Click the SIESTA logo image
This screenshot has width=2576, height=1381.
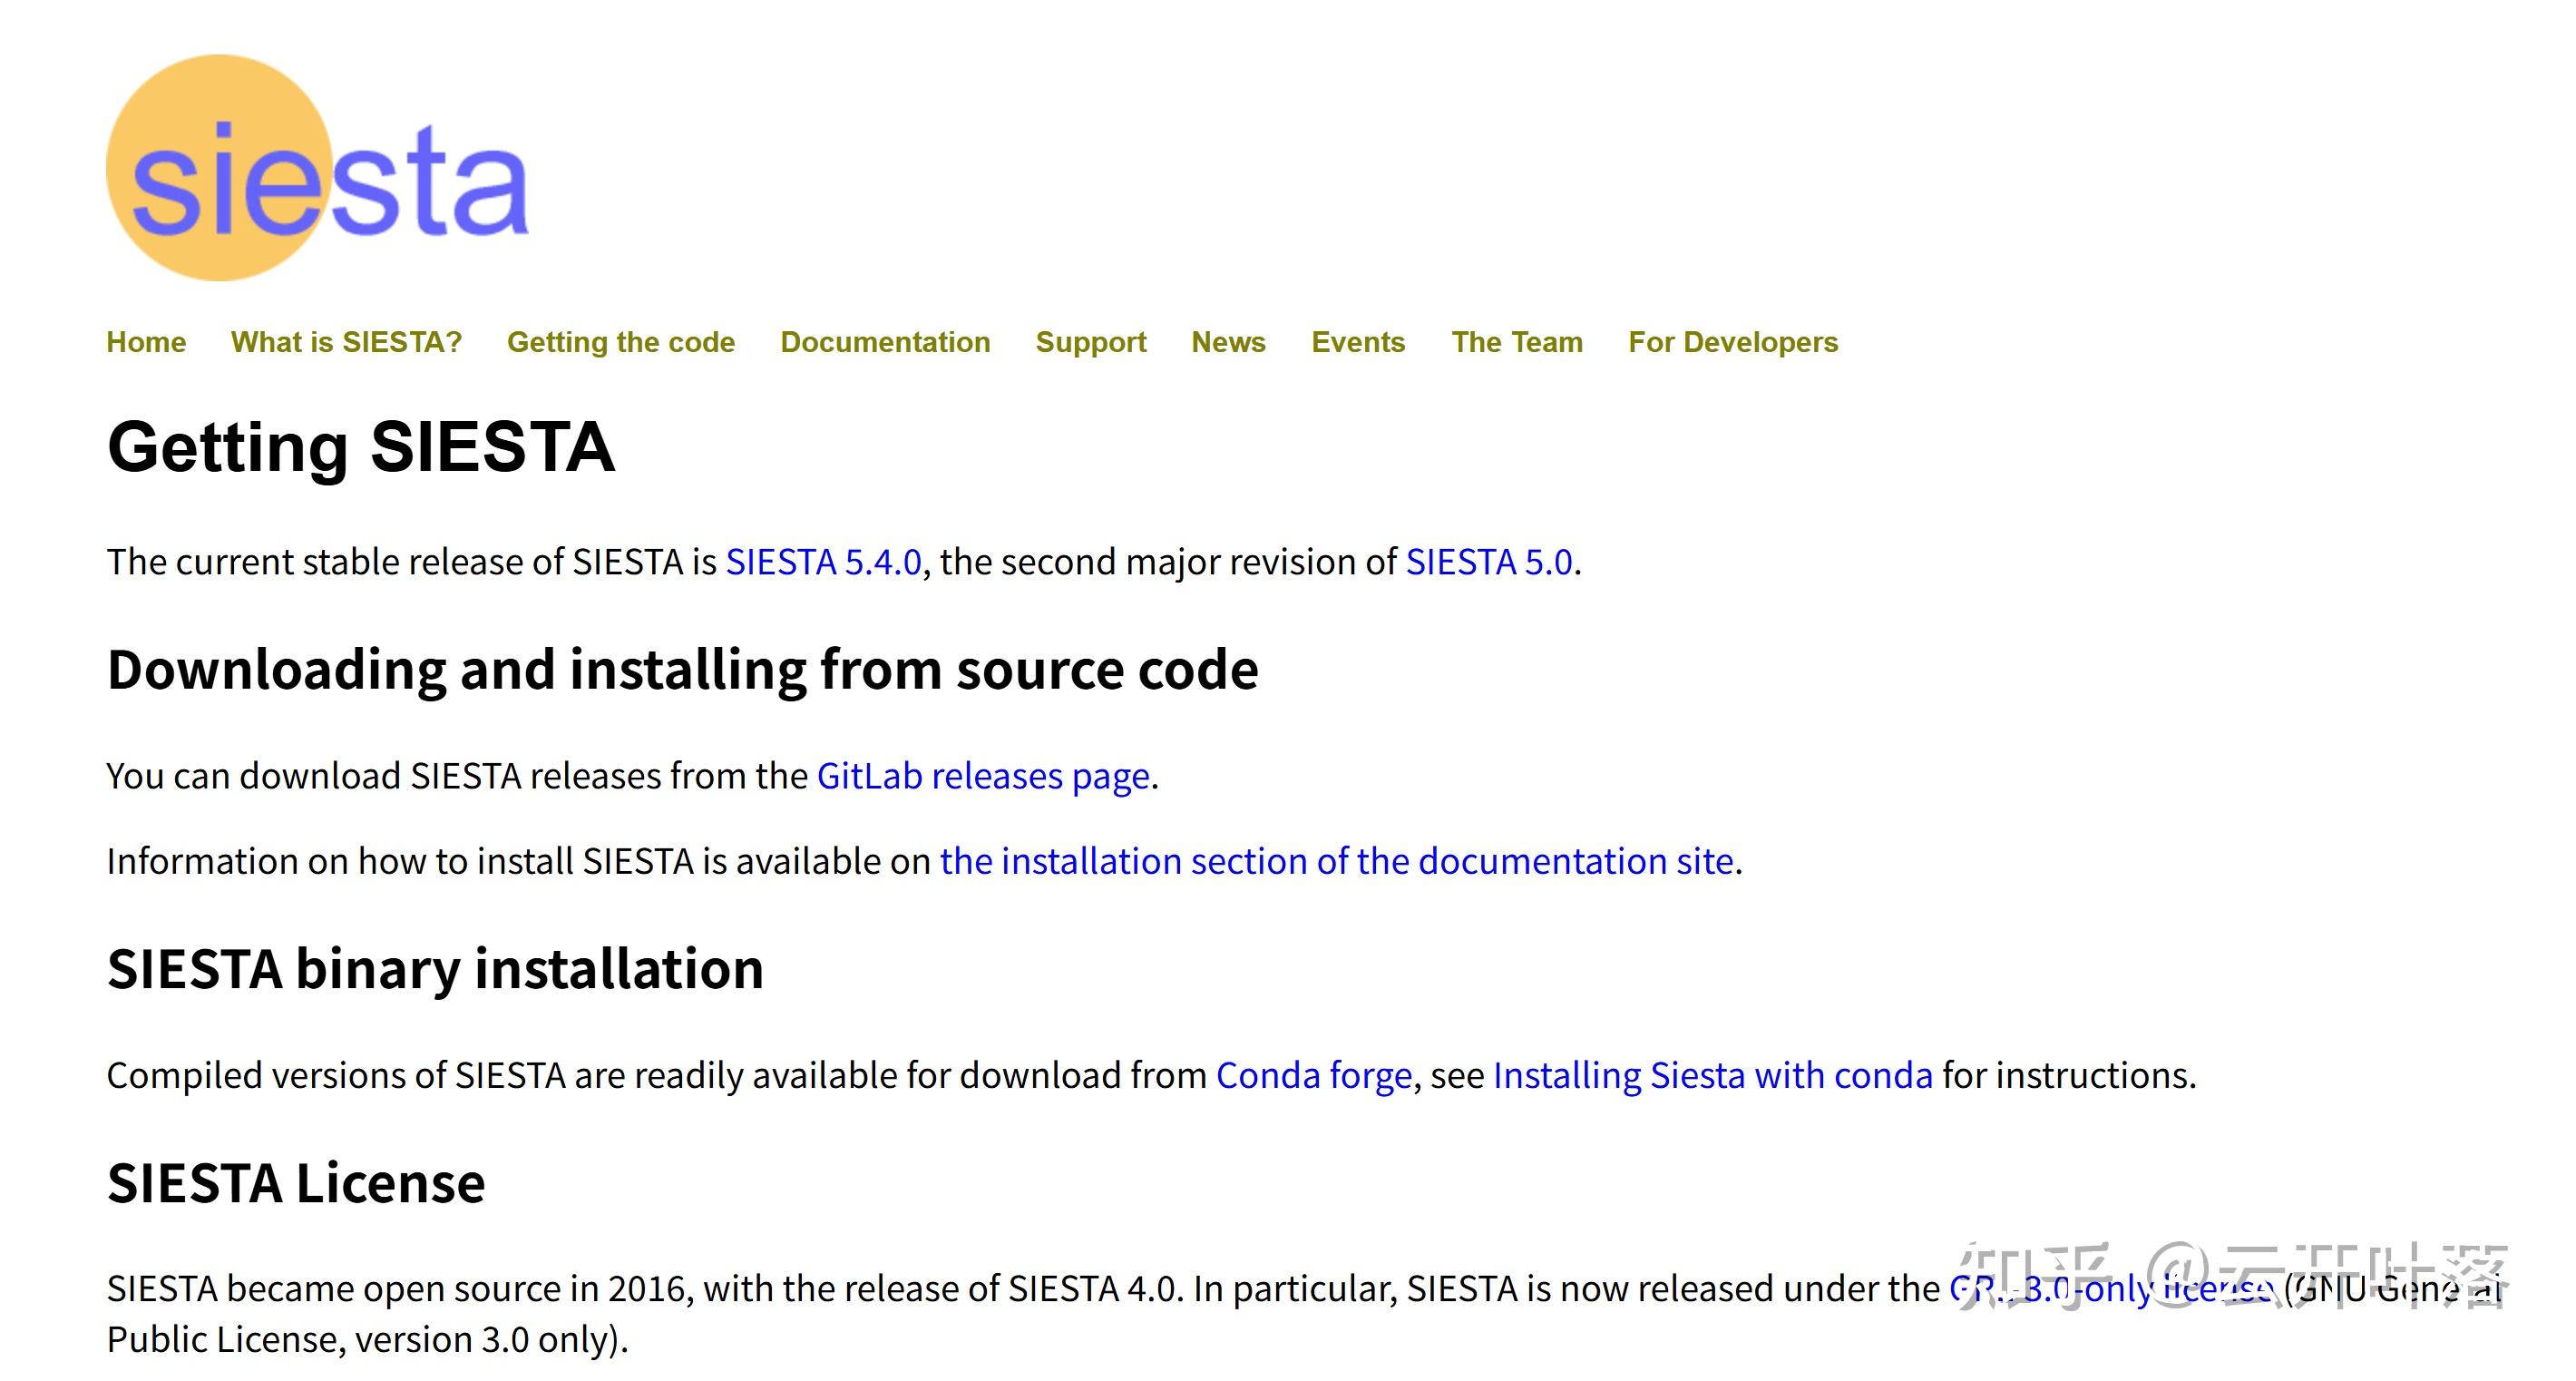[x=317, y=168]
